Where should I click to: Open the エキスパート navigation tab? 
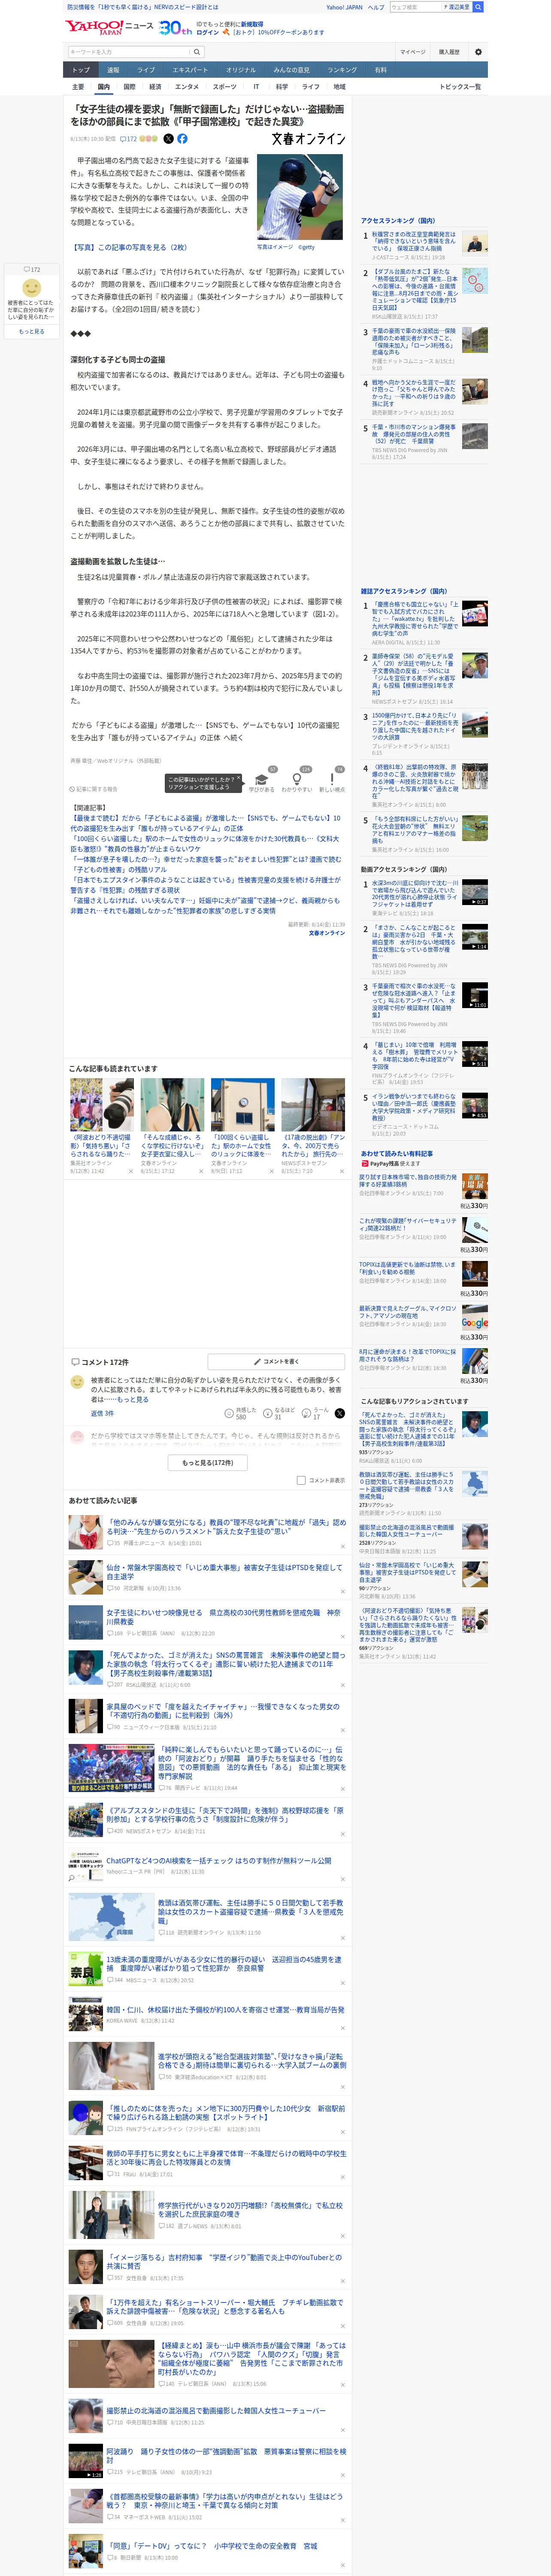(190, 70)
